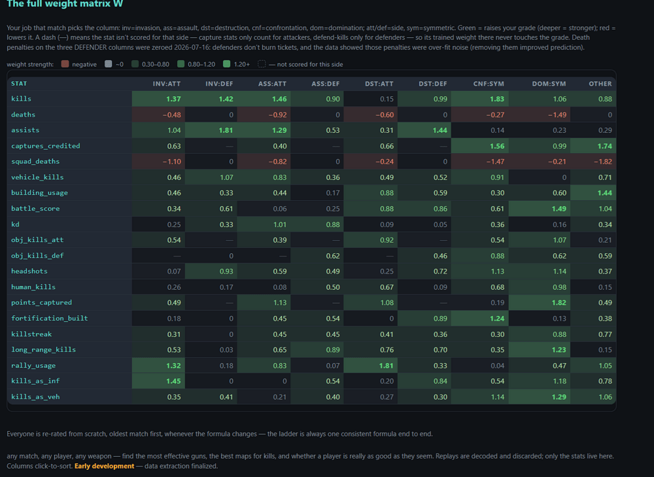
Task: Select the obj_kills_att stat name
Action: point(37,239)
